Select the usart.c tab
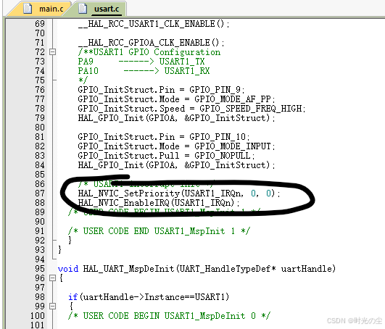 (101, 9)
